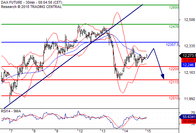This screenshot has height=133, width=196.
Task: Click the 12476 resistance level label
Action: (x=174, y=27)
